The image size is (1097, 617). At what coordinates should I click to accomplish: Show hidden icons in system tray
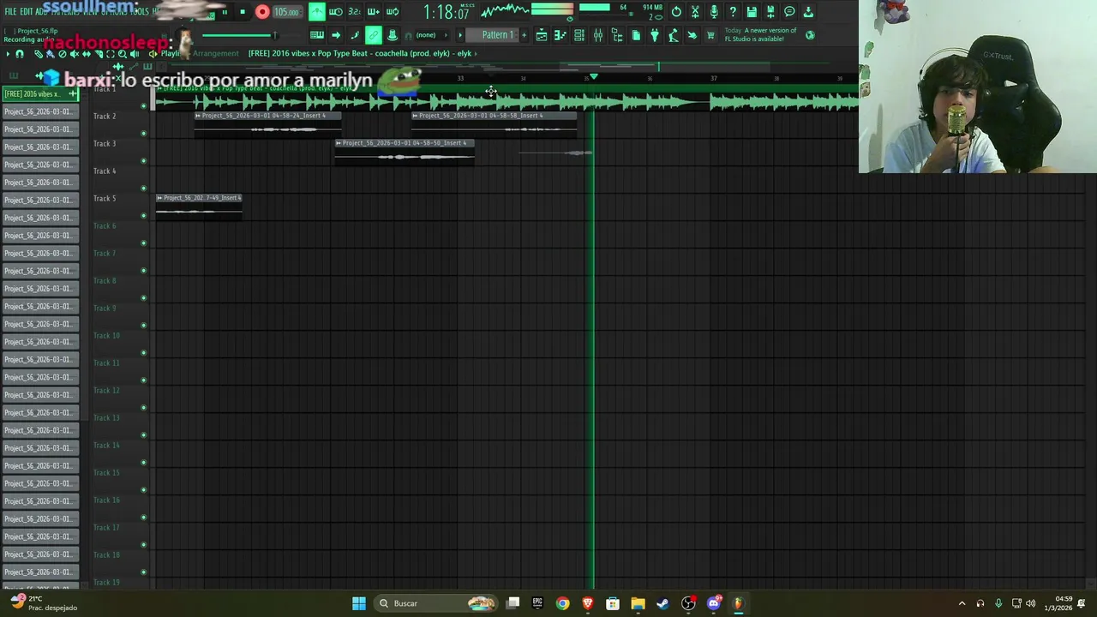click(962, 603)
